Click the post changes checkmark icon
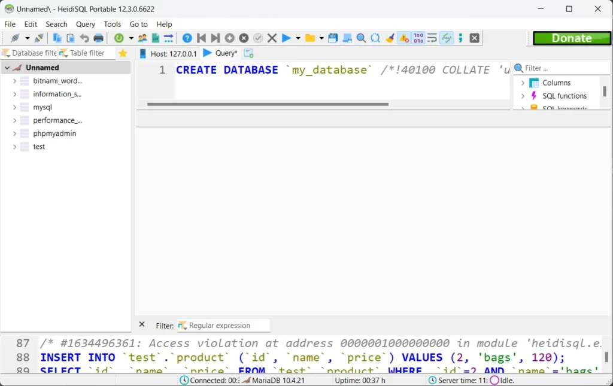The height and width of the screenshot is (386, 613). [258, 38]
